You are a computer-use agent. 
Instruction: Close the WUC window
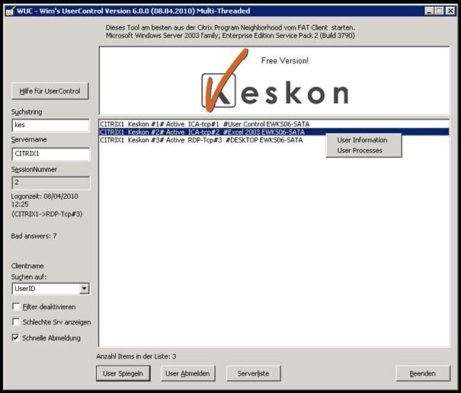450,11
